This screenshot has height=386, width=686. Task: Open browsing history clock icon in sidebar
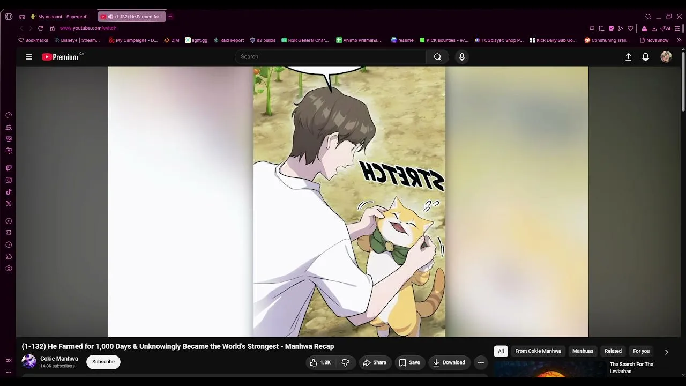9,244
